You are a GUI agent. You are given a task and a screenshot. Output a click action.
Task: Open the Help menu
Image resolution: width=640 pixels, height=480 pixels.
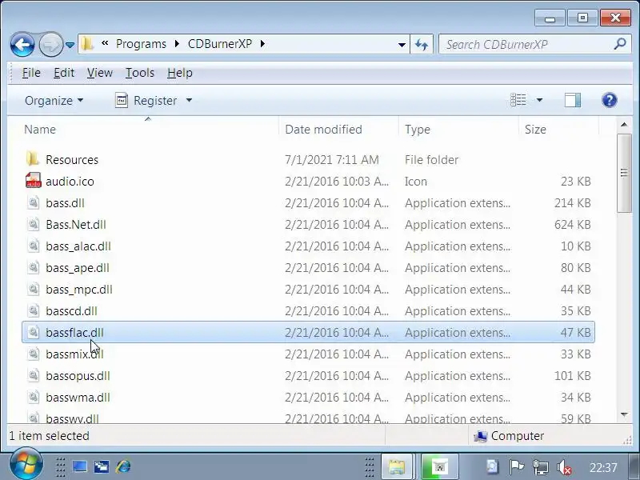[179, 73]
